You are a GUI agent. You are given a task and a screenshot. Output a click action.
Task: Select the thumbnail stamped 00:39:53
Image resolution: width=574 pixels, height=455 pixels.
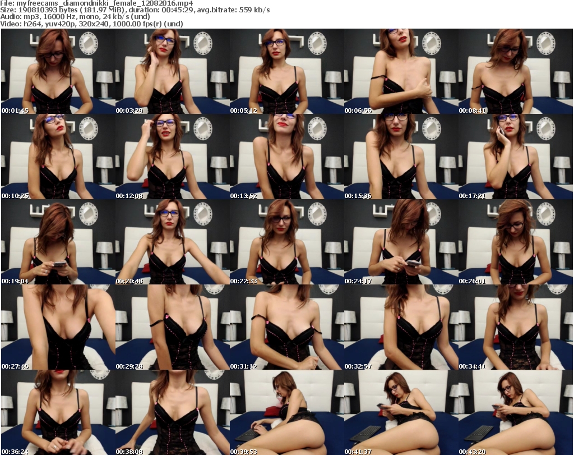pos(286,412)
